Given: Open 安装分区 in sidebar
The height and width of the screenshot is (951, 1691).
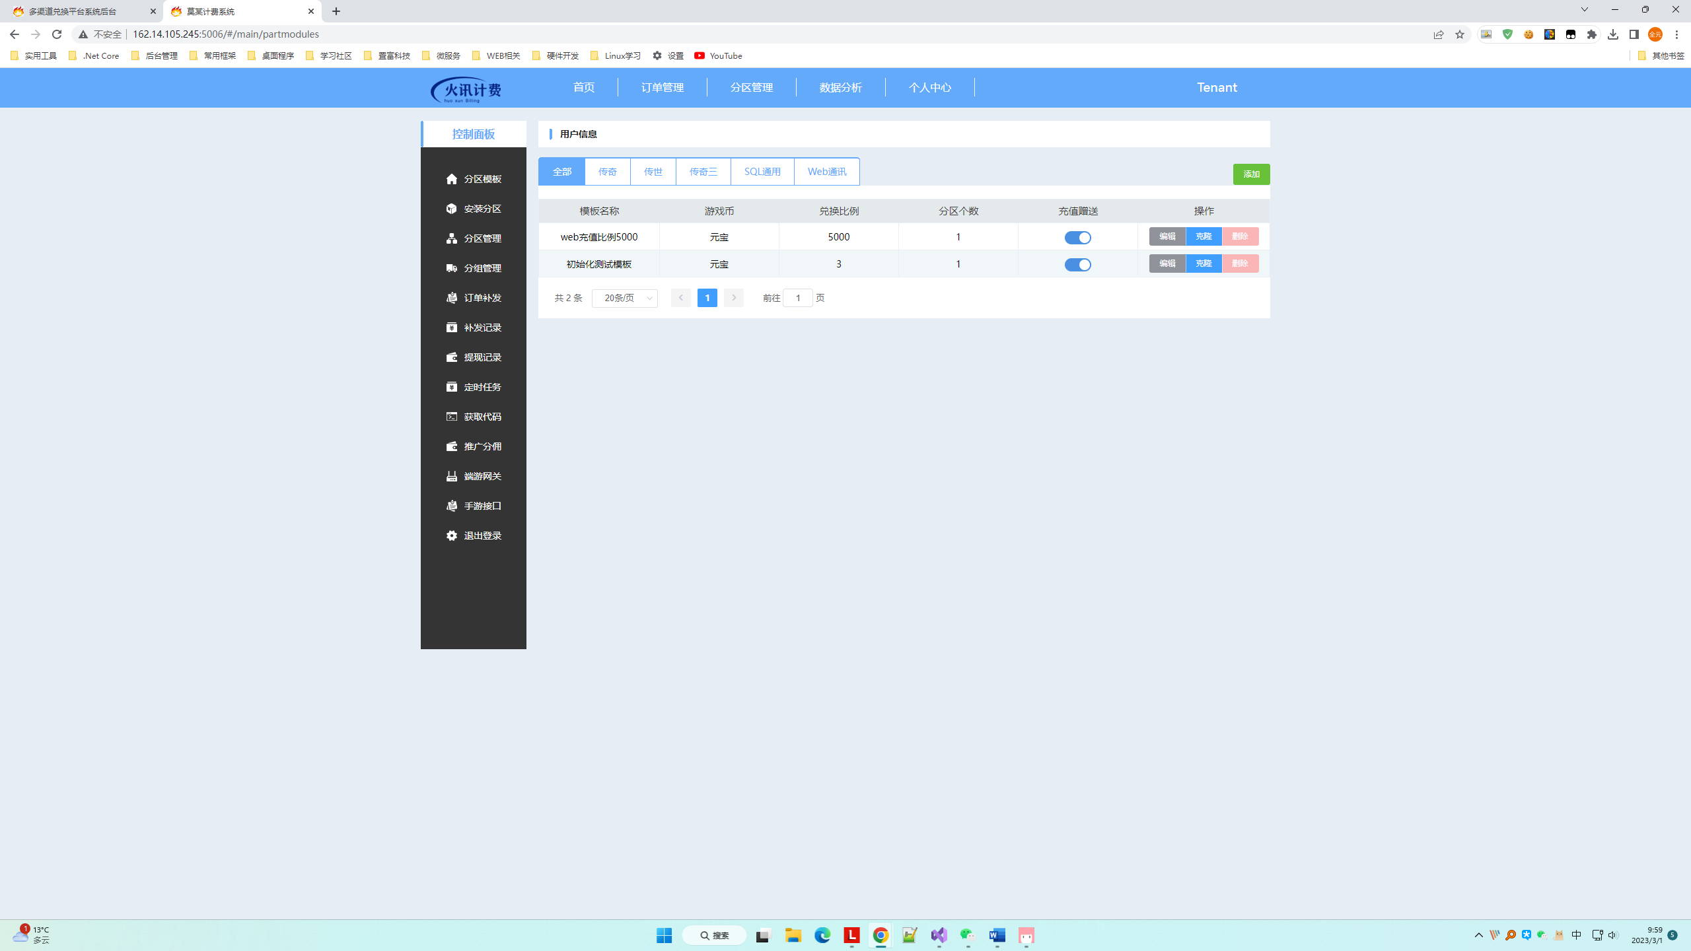Looking at the screenshot, I should [x=474, y=209].
